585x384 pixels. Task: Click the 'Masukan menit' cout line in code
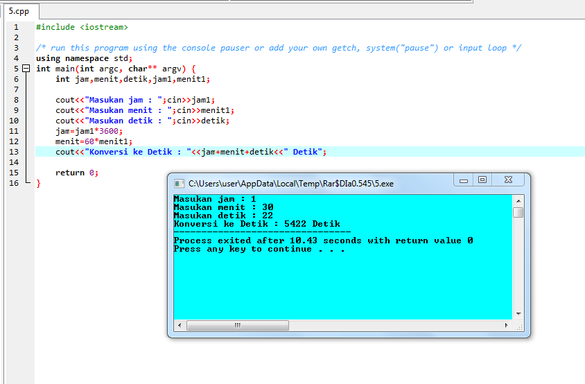(x=145, y=111)
